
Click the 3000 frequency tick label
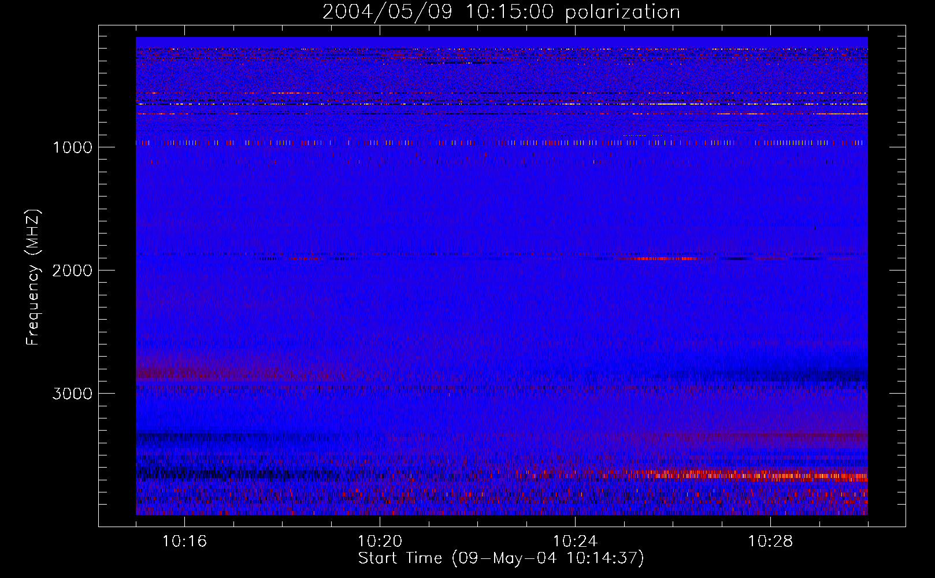72,394
